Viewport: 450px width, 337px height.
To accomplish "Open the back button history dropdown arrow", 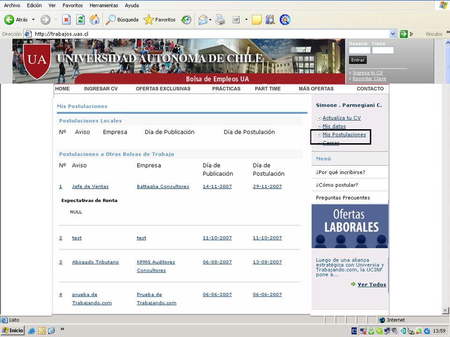I will 33,20.
